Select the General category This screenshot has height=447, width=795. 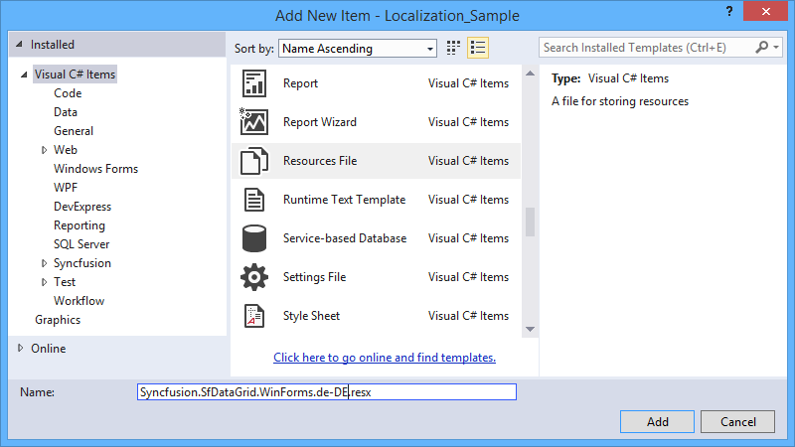click(74, 131)
